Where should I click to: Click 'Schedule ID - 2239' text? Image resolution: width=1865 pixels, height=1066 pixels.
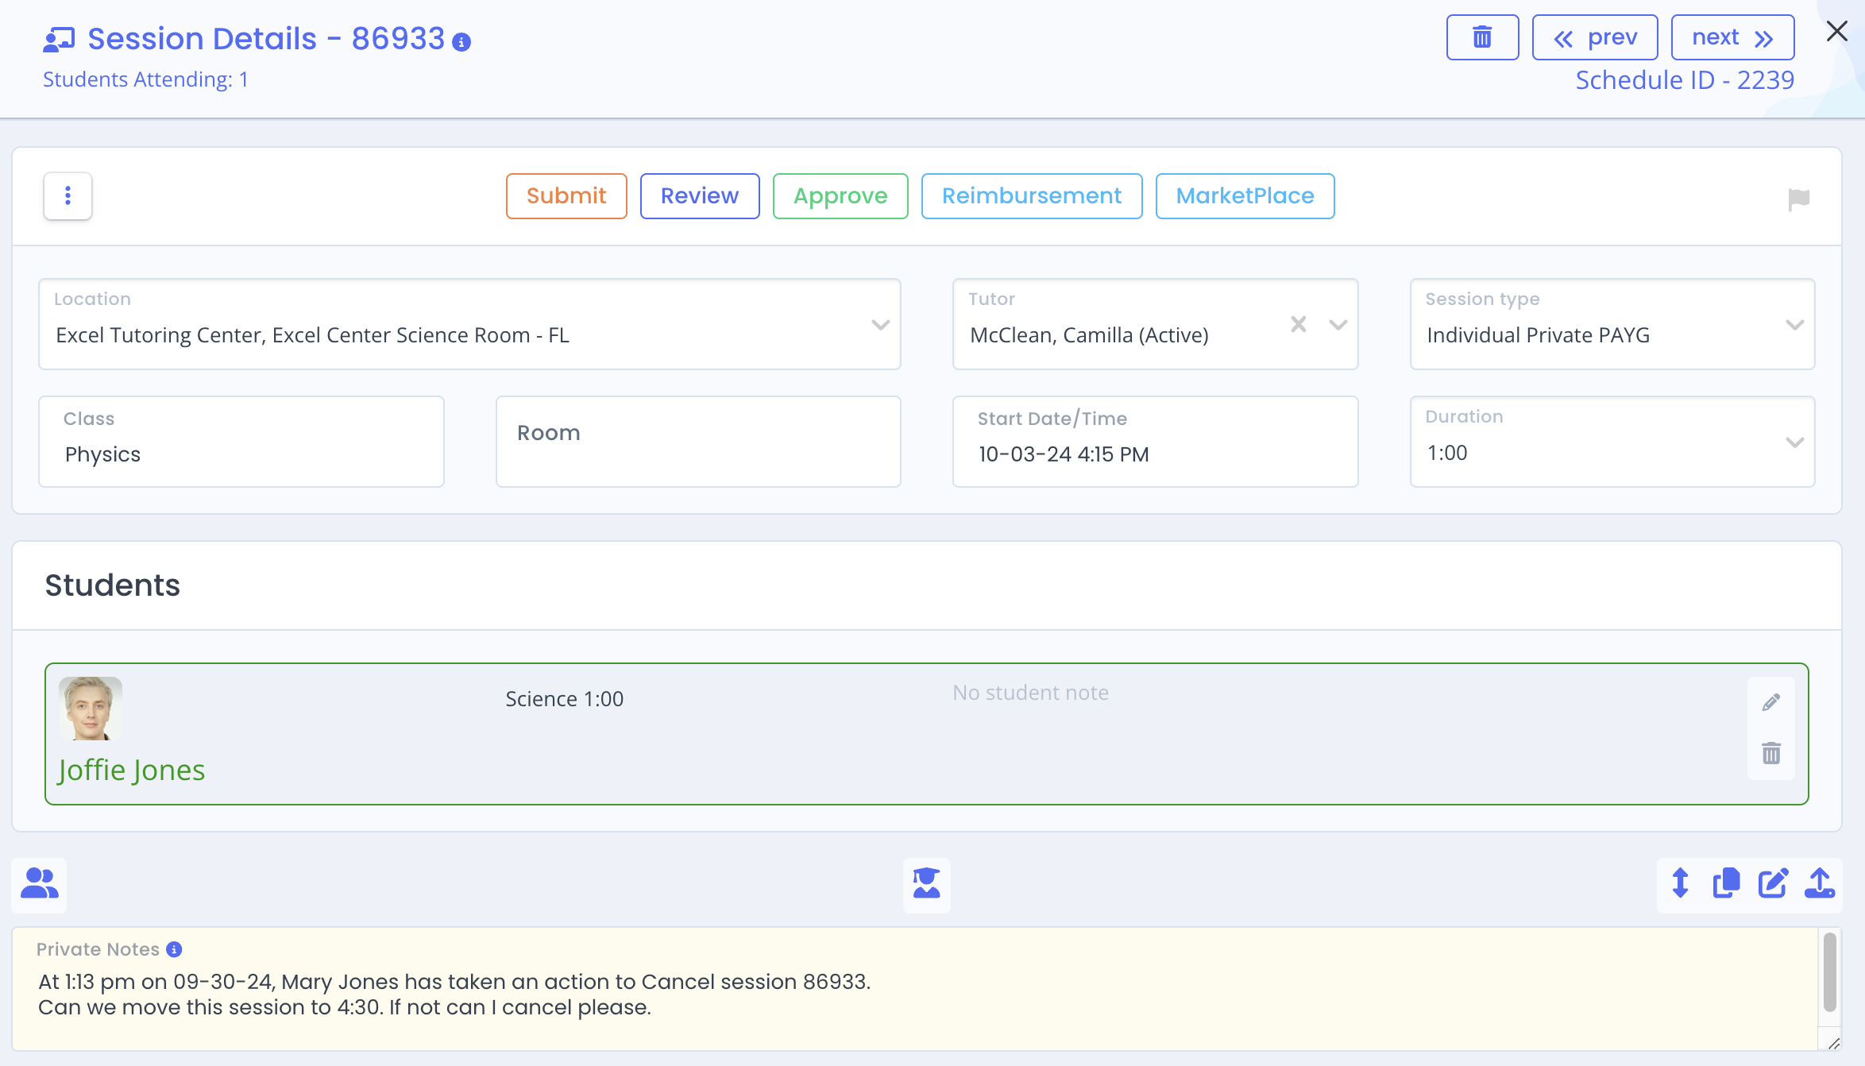pyautogui.click(x=1685, y=80)
